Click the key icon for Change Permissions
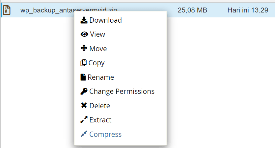 (84, 91)
